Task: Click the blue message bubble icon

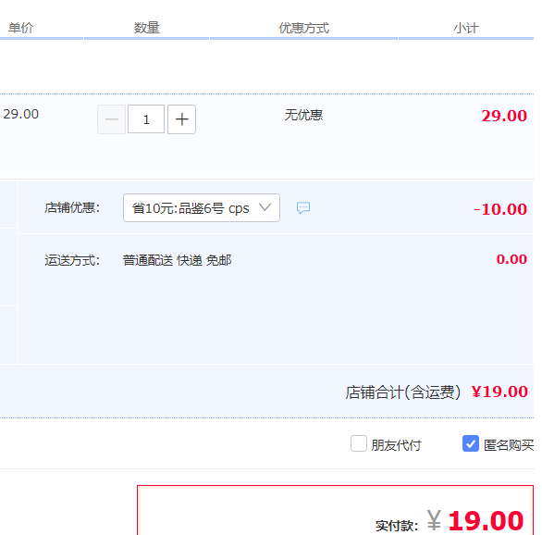Action: [x=303, y=208]
